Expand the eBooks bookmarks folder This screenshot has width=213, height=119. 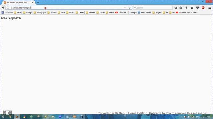pyautogui.click(x=52, y=13)
